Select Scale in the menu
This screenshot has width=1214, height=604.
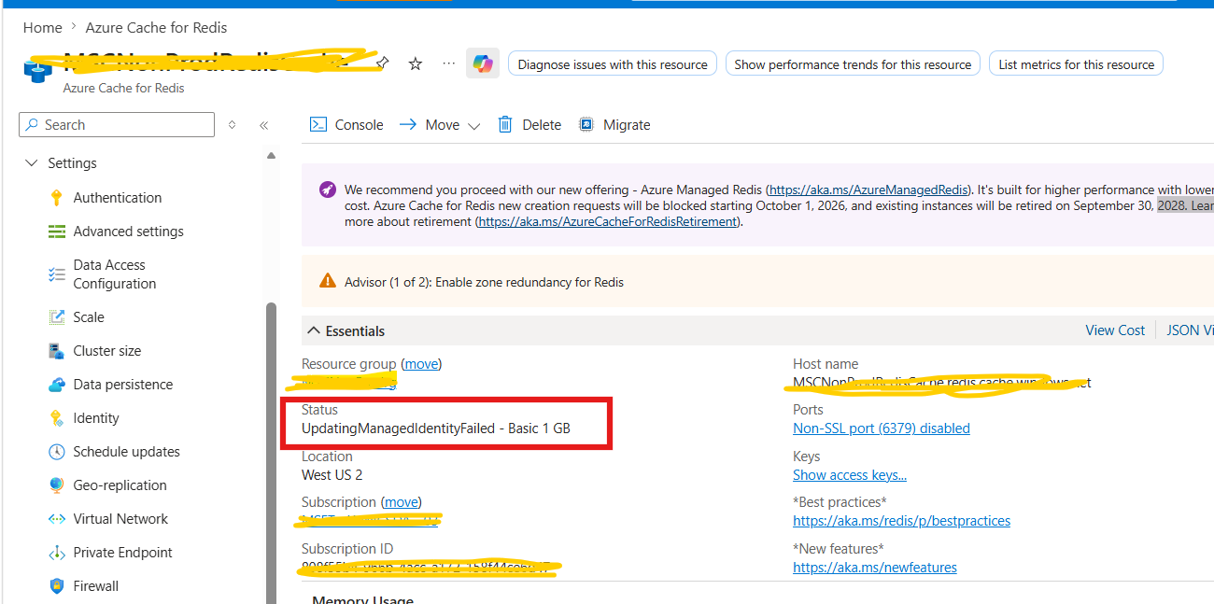coord(89,317)
